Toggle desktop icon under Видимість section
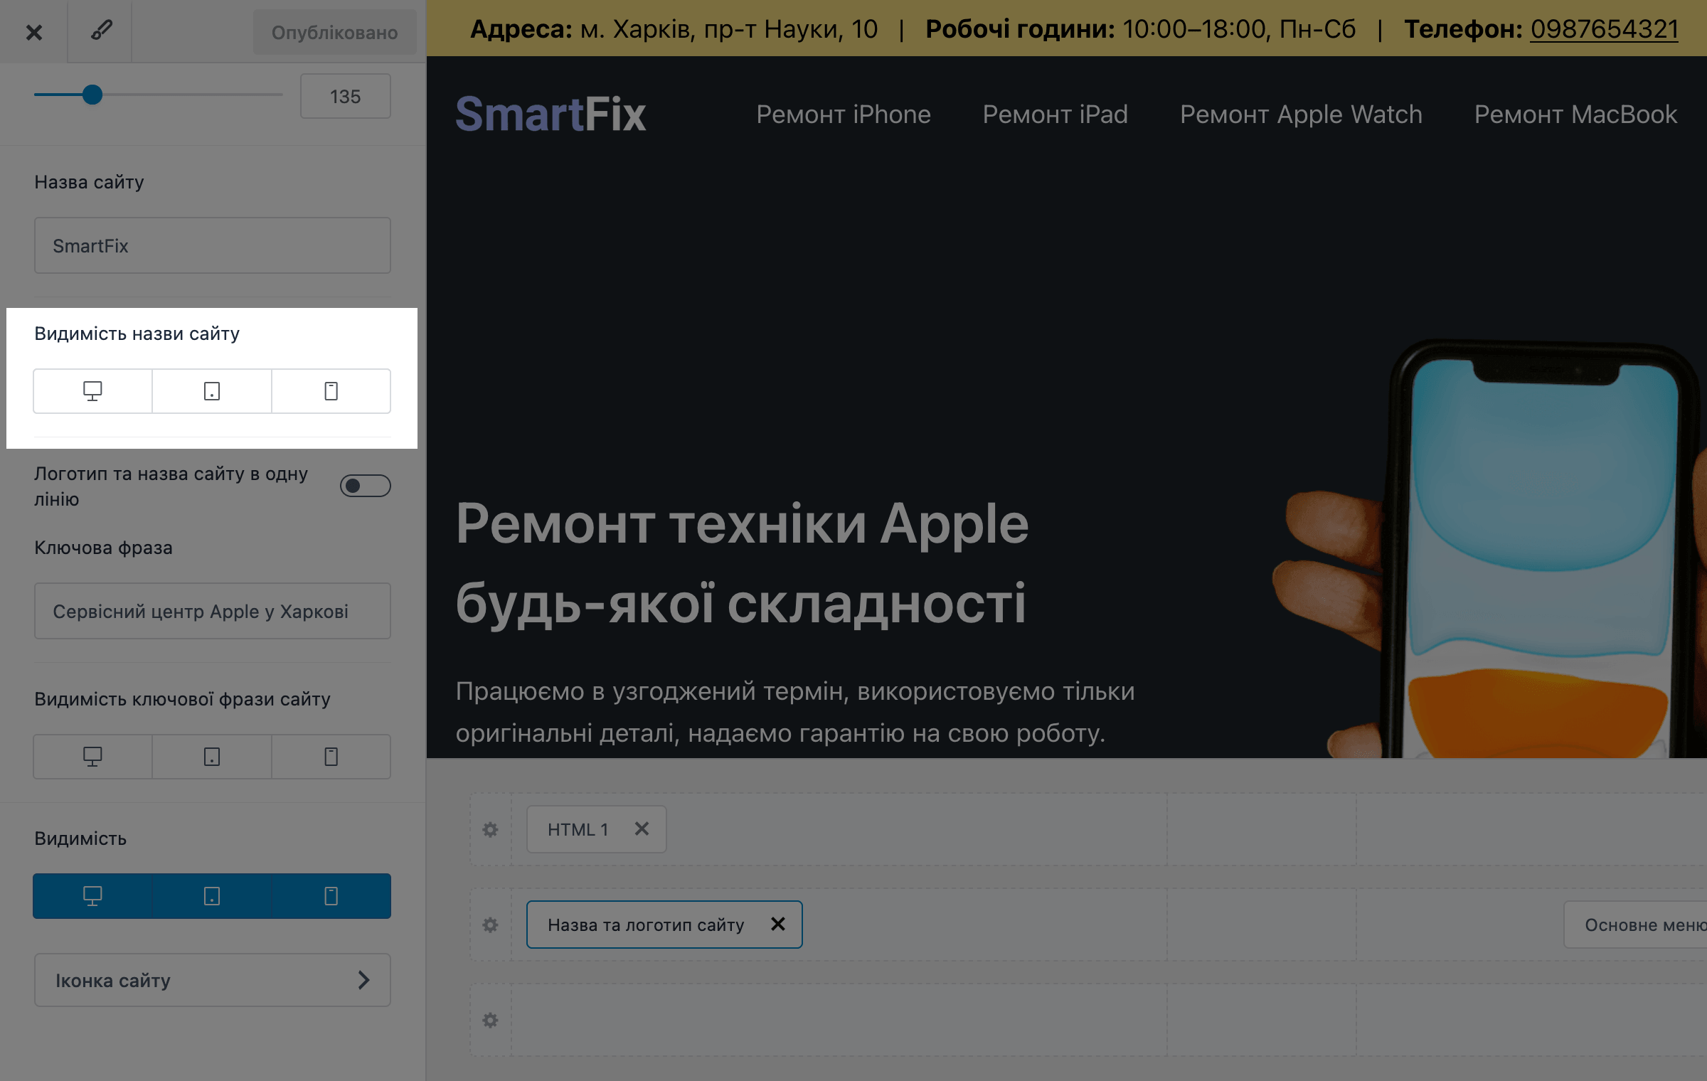 point(92,896)
